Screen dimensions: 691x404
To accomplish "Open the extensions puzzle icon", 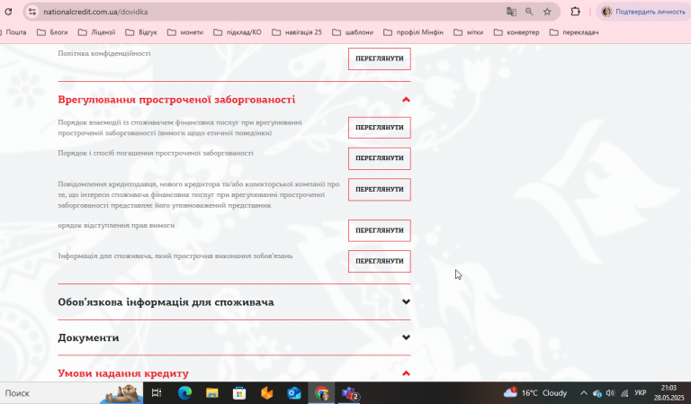I will tap(575, 12).
